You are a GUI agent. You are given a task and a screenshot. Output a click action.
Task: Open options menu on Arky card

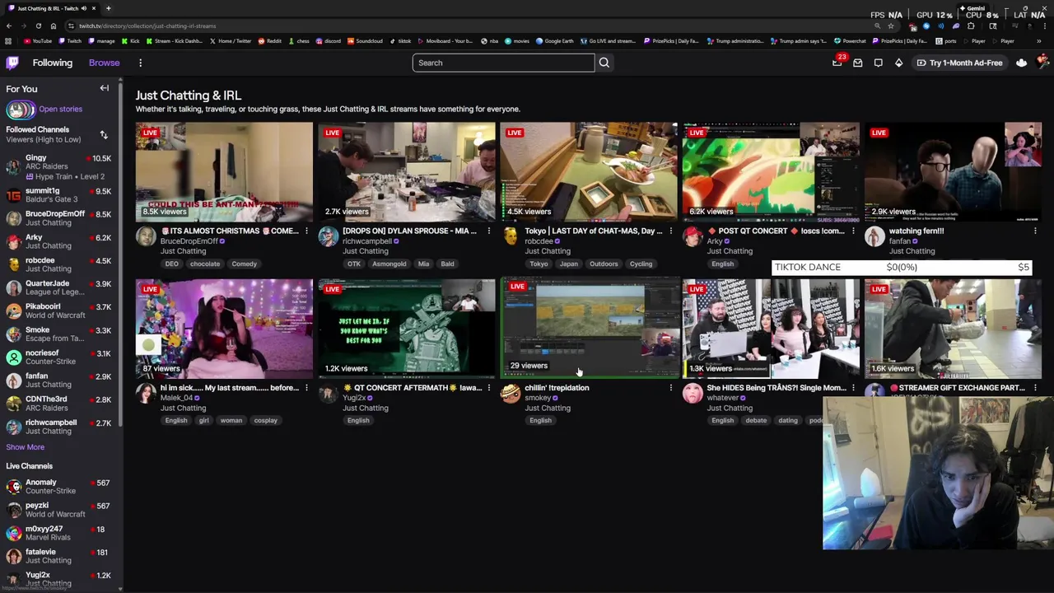click(x=853, y=231)
